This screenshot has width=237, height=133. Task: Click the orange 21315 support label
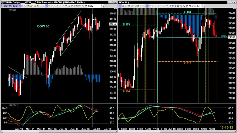coord(187,63)
